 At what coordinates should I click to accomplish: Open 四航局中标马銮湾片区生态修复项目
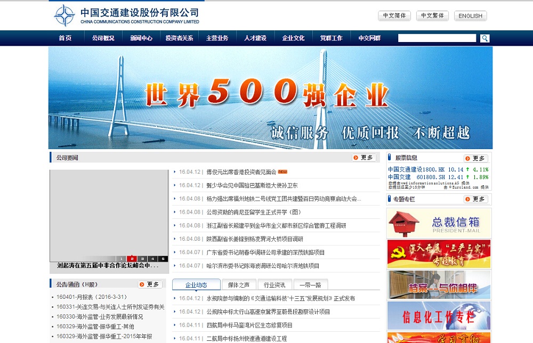[249, 325]
